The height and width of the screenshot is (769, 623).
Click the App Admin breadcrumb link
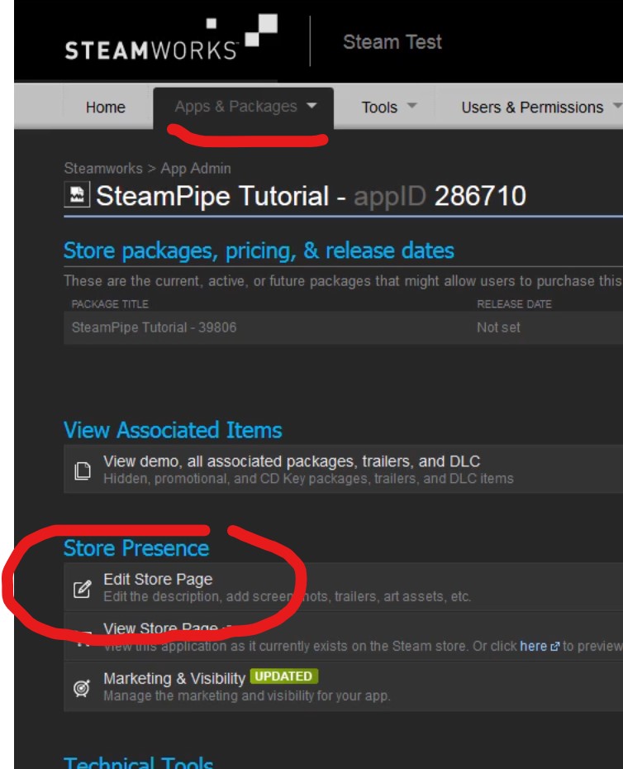click(x=196, y=169)
